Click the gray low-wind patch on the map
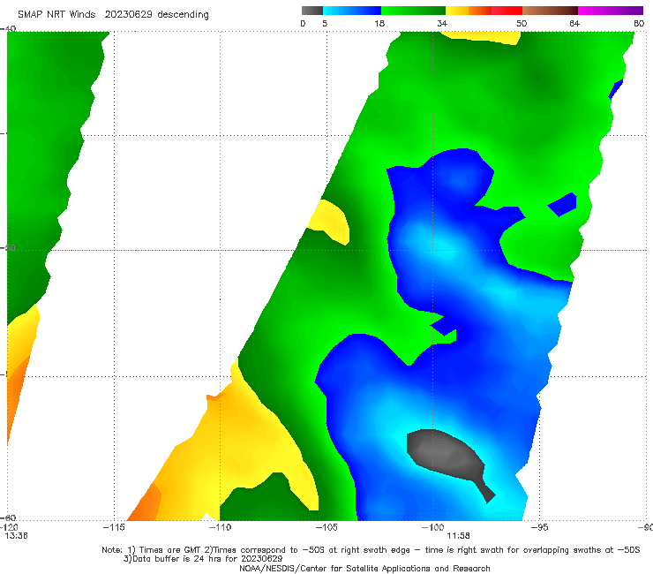Viewport: 653px width, 574px height. [445, 454]
